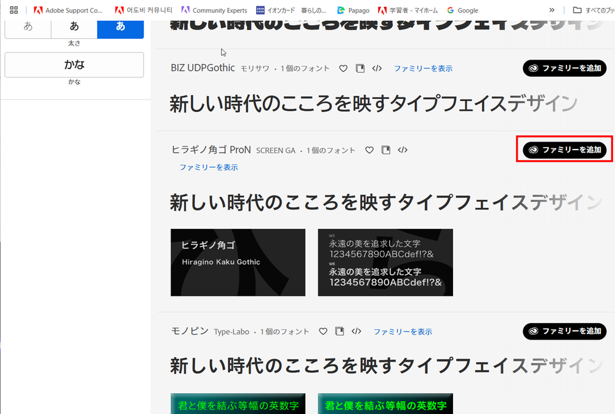Open second 君と僕を結ぶ等幅の英数字 thumbnail

click(x=385, y=404)
